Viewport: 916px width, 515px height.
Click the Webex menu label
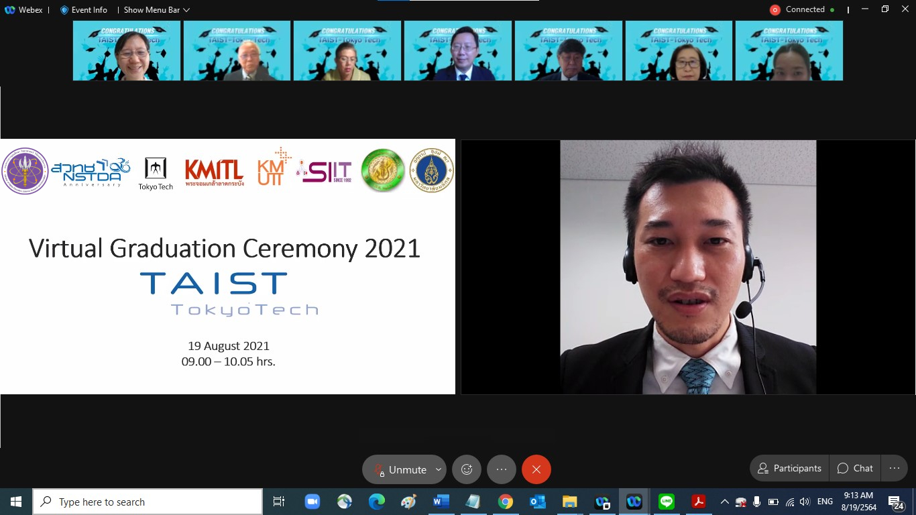click(24, 10)
